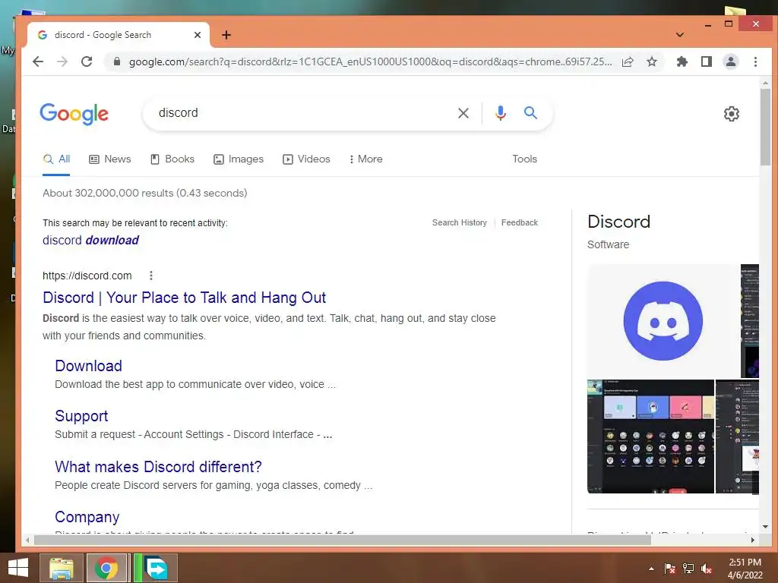This screenshot has height=583, width=778.
Task: Switch to the Books tab
Action: point(172,159)
